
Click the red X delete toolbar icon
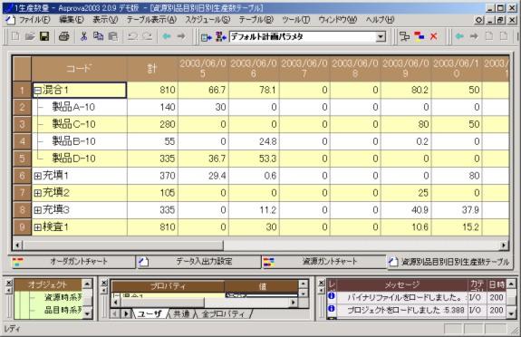point(434,36)
